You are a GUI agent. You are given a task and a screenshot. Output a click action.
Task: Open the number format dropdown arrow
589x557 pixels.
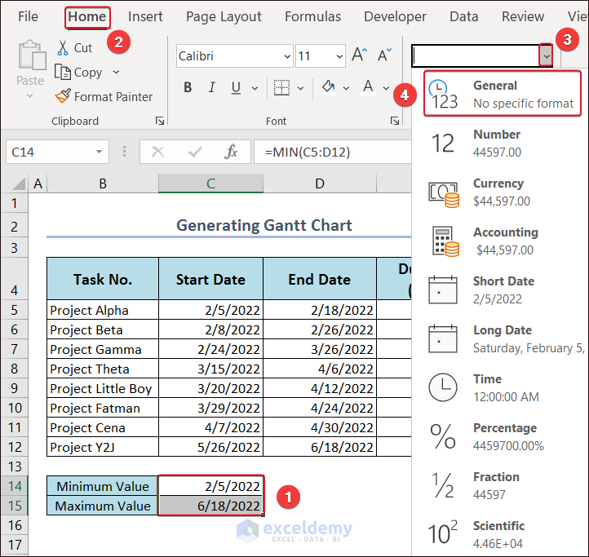click(547, 55)
